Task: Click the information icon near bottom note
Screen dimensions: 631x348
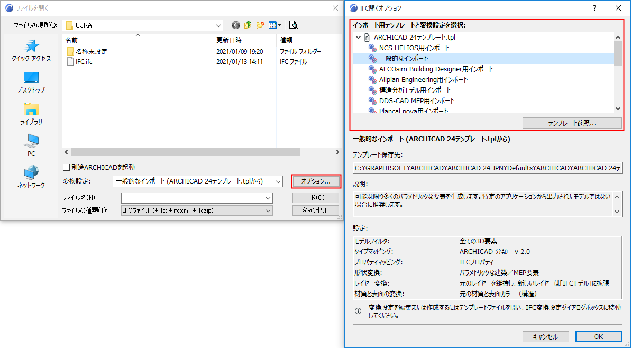Action: coord(358,311)
